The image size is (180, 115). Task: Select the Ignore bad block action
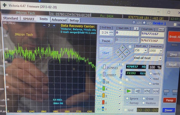(127, 98)
